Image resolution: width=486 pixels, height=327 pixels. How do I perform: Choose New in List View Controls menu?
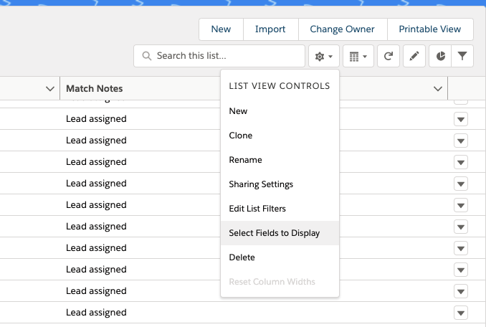tap(280, 111)
